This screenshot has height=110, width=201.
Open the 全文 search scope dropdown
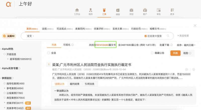30,36
